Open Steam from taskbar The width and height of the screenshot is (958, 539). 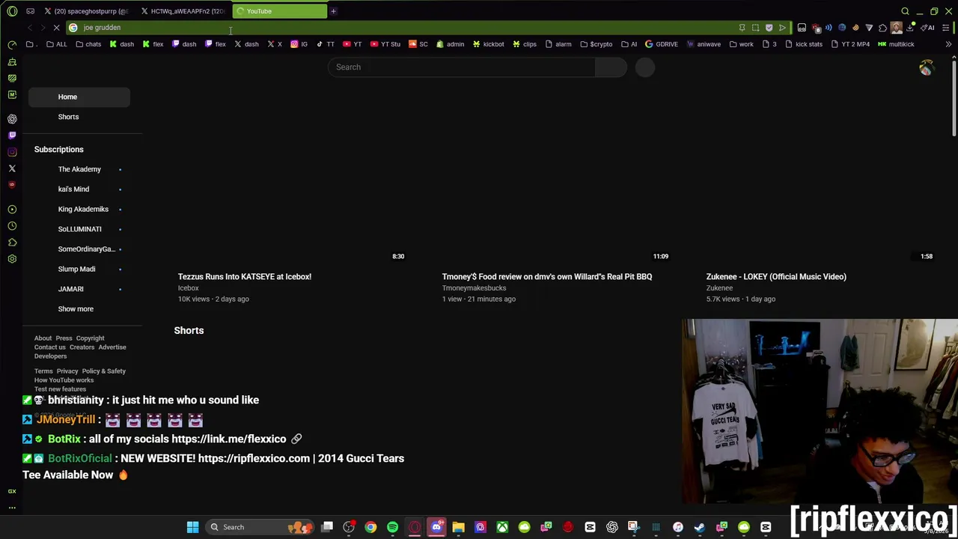[x=700, y=527]
